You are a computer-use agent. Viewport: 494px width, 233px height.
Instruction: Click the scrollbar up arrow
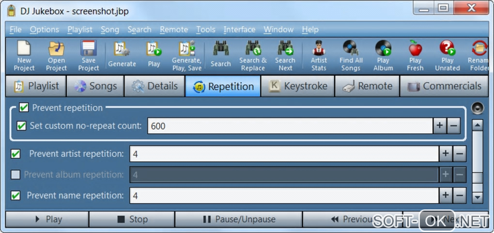click(478, 125)
